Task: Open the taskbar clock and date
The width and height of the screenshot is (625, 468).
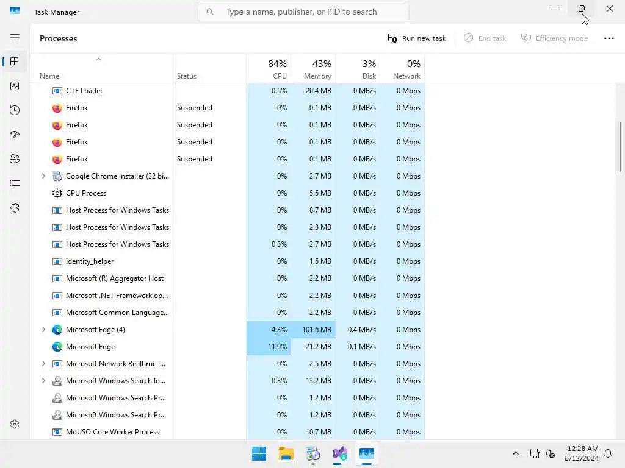Action: [x=582, y=453]
